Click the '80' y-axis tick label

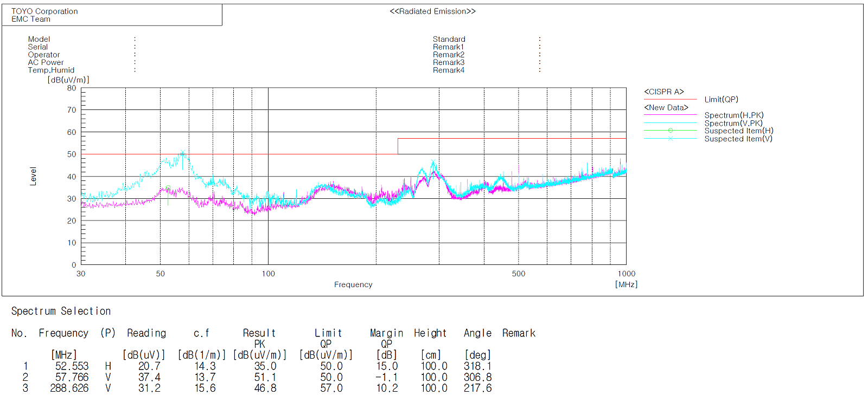(72, 88)
